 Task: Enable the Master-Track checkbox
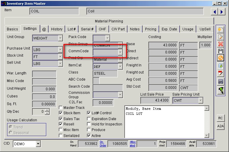point(61,108)
